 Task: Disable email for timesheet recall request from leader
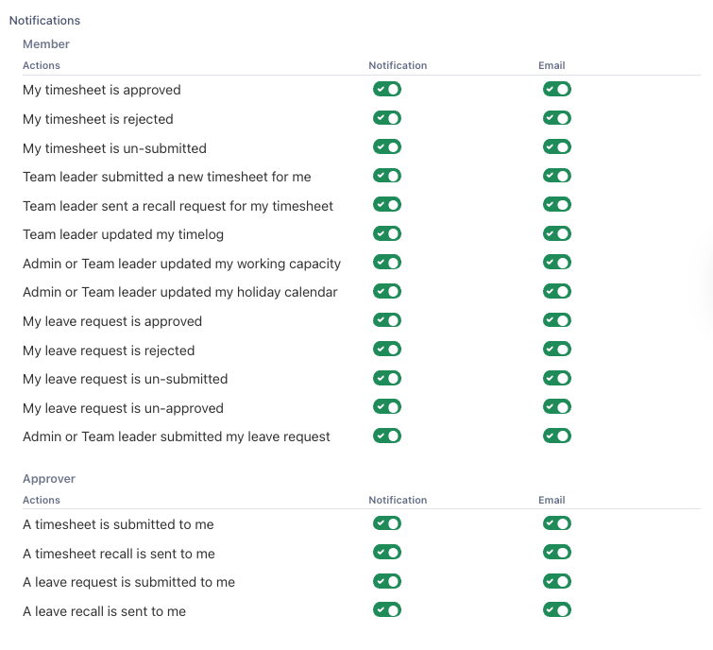557,205
